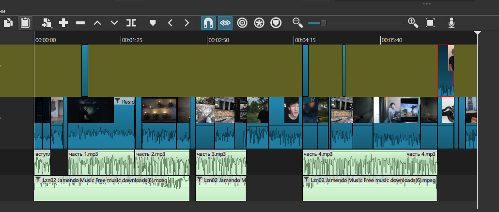
Task: Split clip at playhead icon
Action: 131,23
